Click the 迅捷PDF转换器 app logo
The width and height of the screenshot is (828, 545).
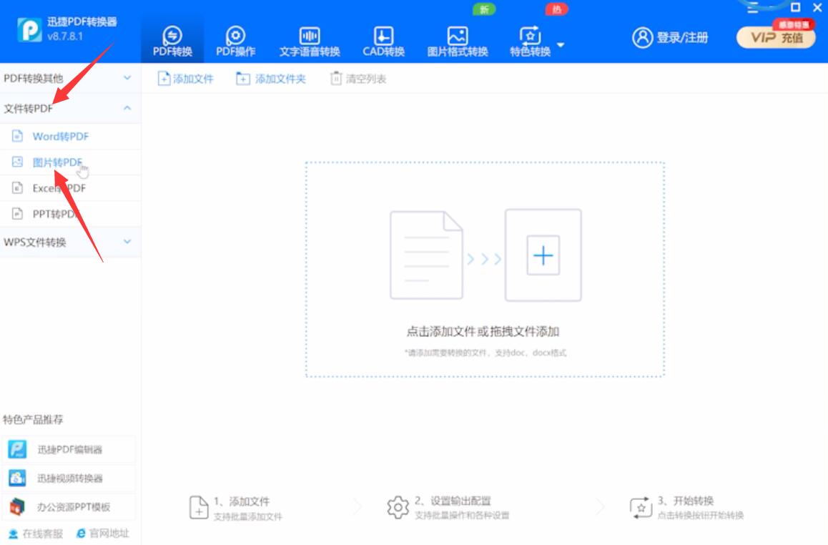(29, 29)
